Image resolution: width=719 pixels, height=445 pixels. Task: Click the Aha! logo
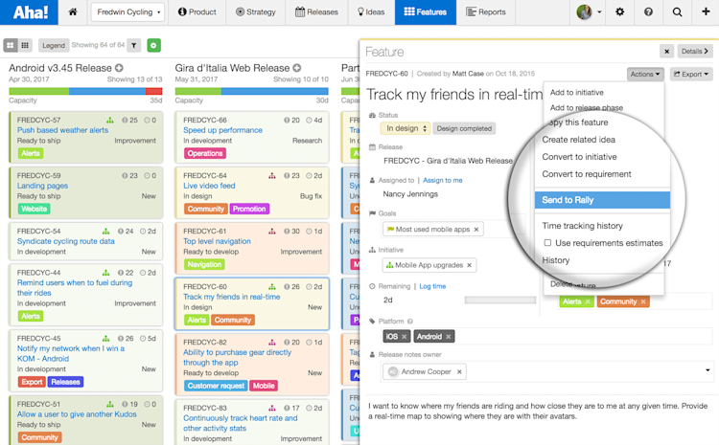(30, 12)
